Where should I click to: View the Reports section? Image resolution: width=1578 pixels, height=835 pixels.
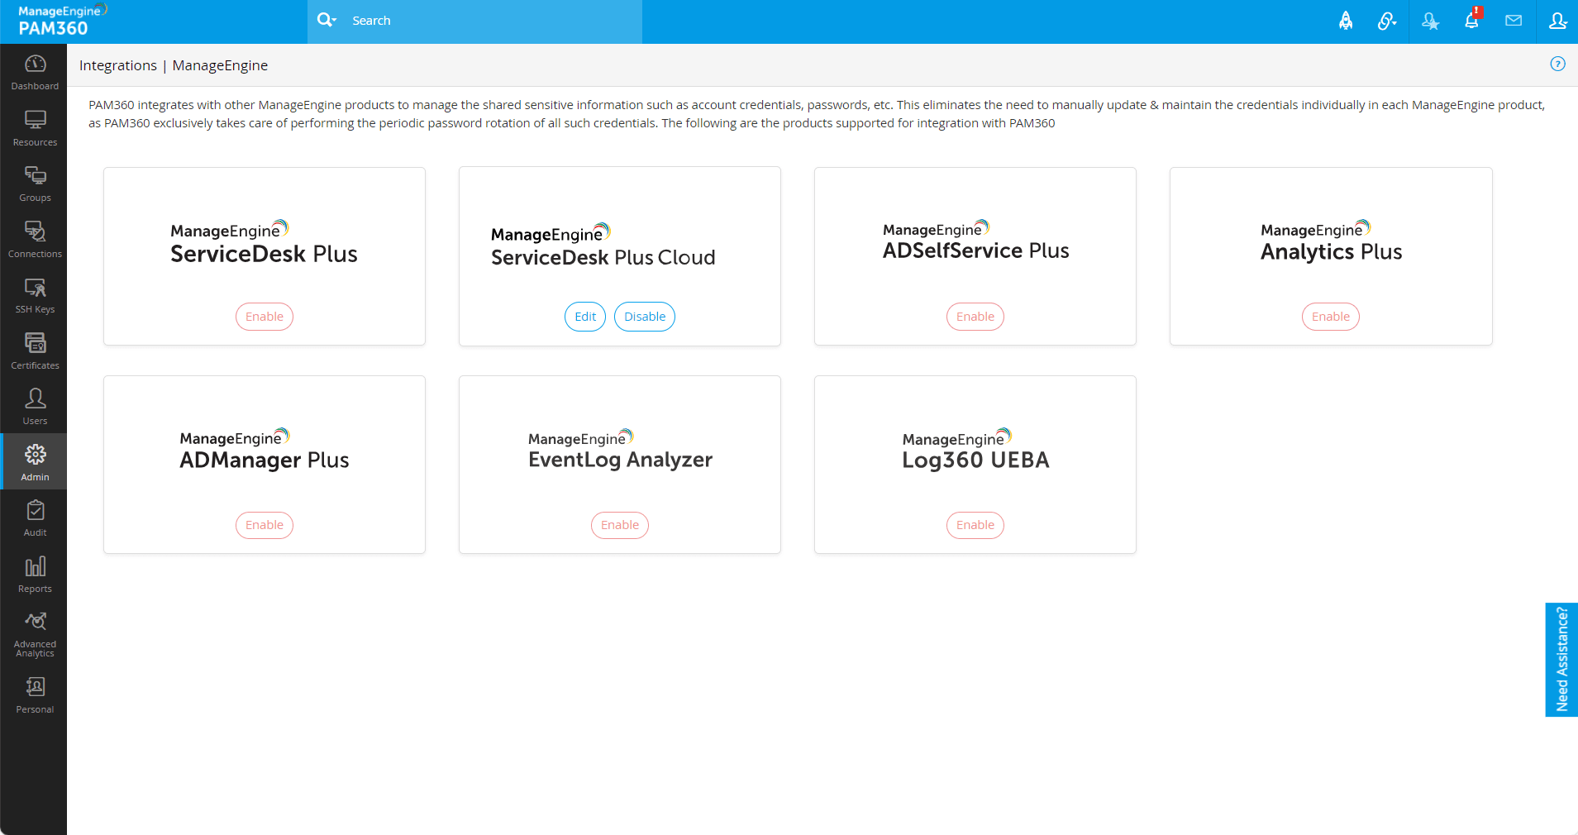pyautogui.click(x=35, y=575)
